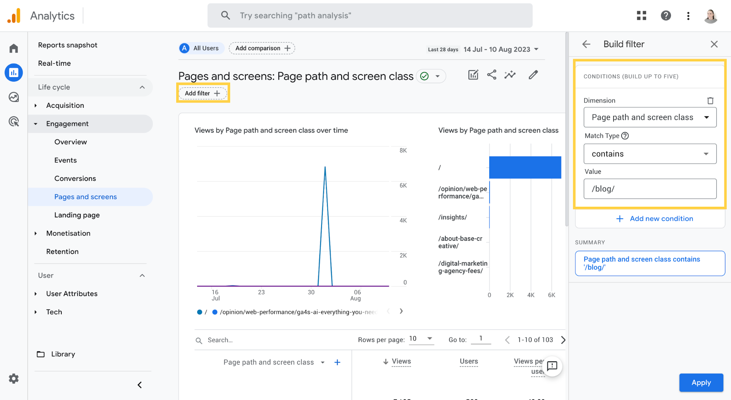Click the Value input field containing /blog/
This screenshot has width=731, height=400.
(x=650, y=189)
